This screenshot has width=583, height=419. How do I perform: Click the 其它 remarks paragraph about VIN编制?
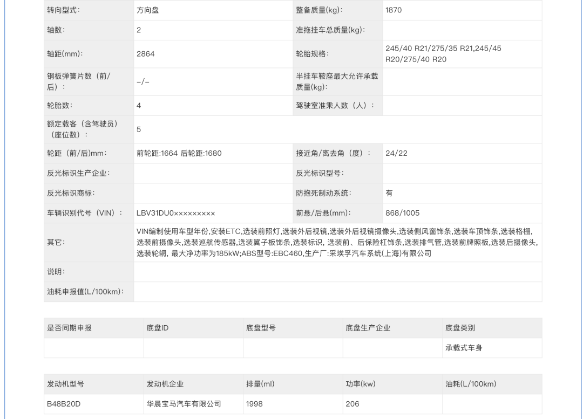[x=337, y=243]
